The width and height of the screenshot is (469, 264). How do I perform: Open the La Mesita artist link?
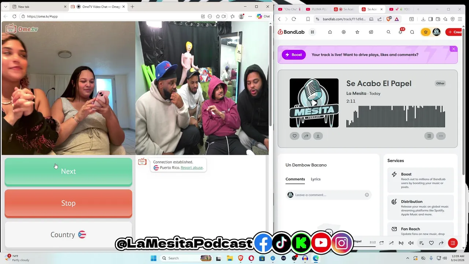(x=356, y=93)
